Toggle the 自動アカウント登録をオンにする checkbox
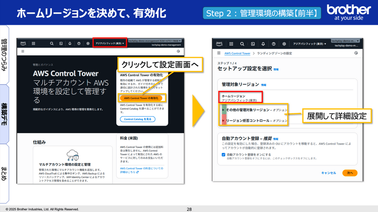The width and height of the screenshot is (378, 212). pos(224,154)
